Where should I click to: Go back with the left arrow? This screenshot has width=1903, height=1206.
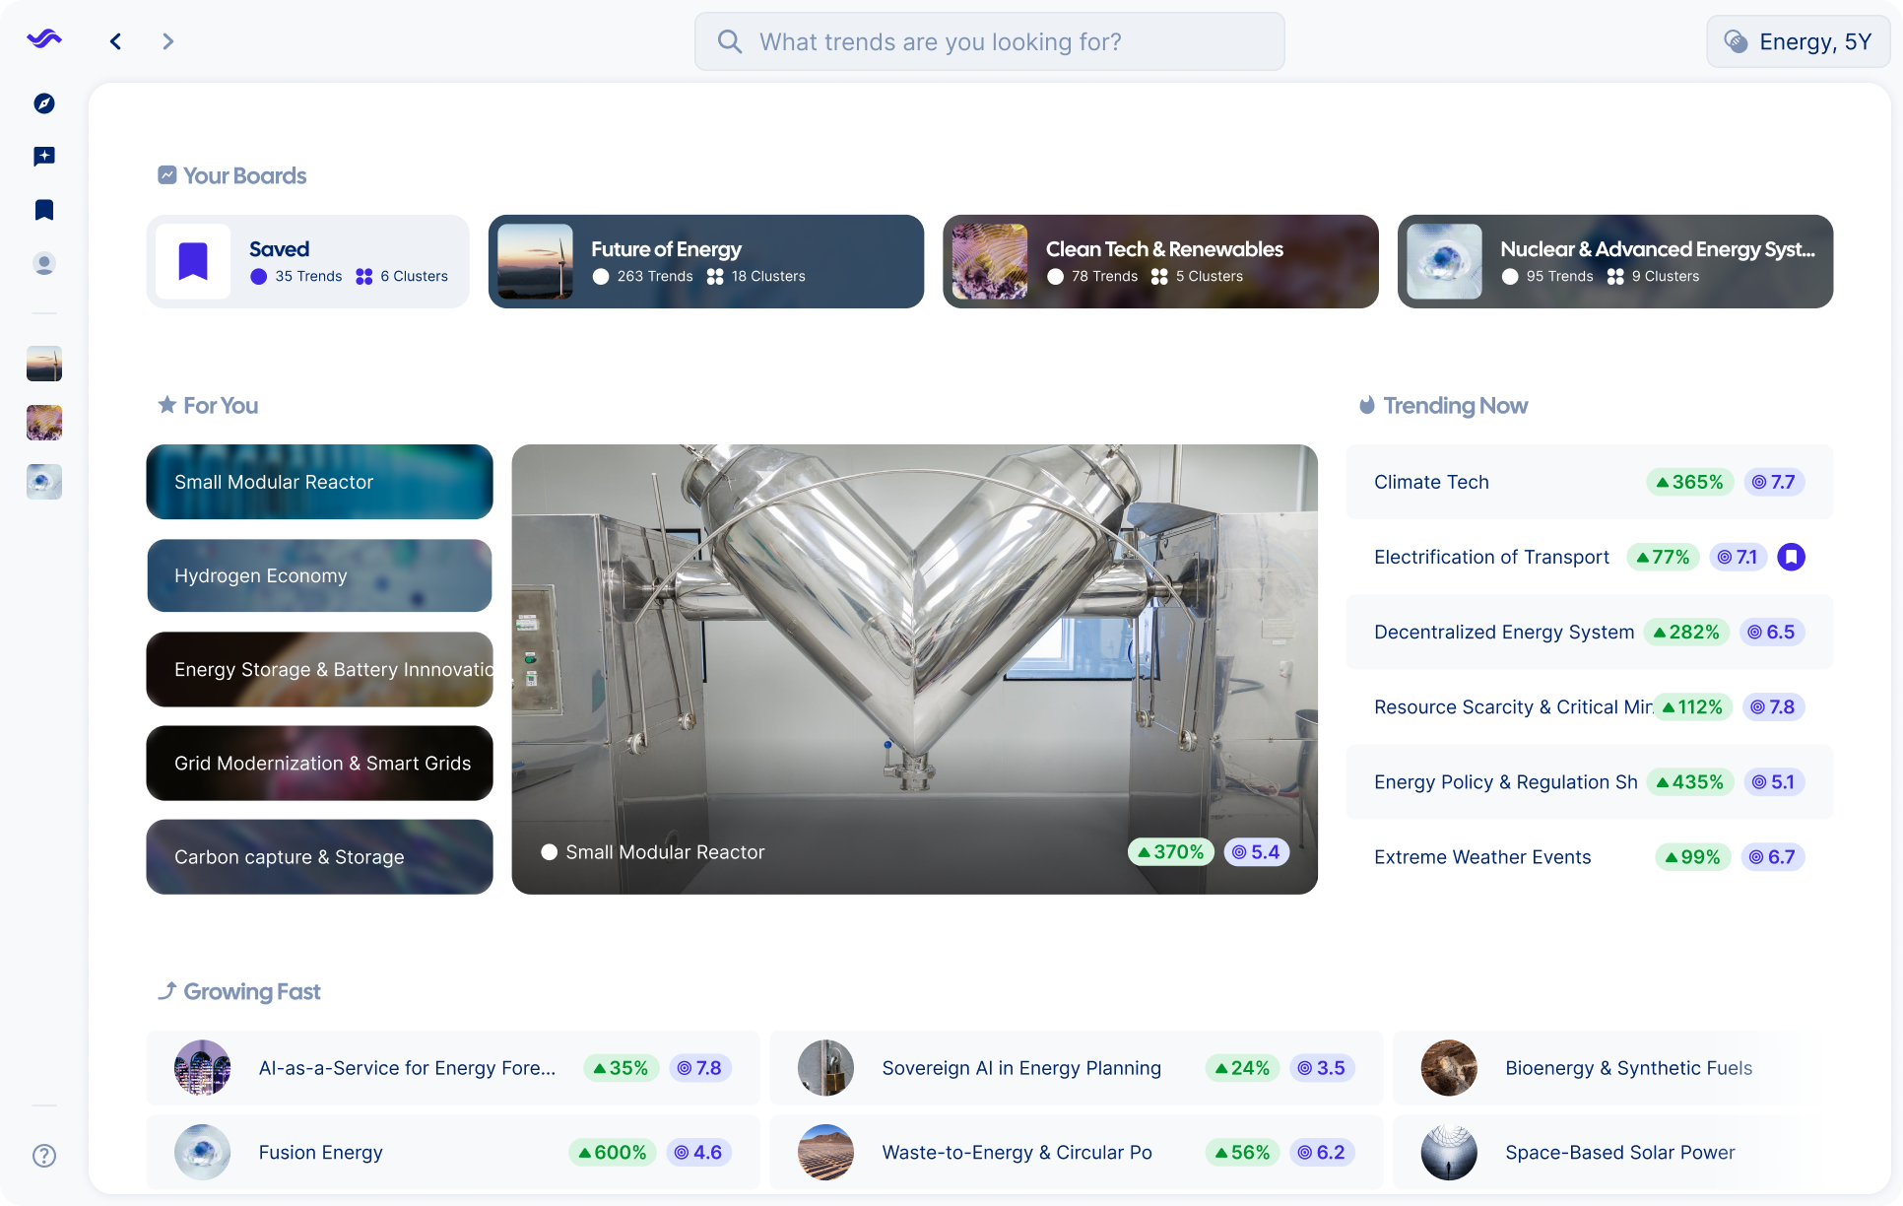click(x=116, y=41)
